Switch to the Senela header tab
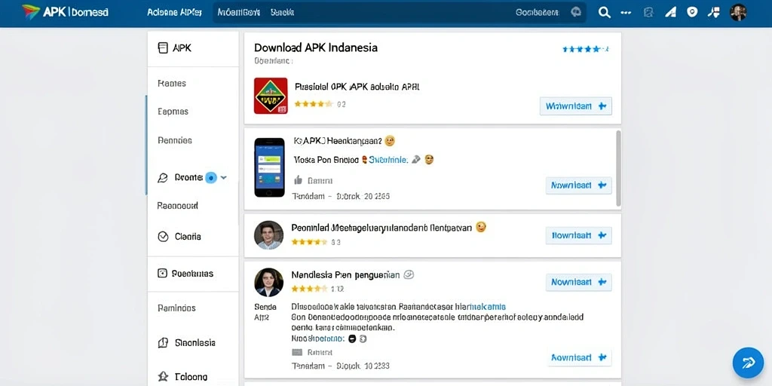The image size is (772, 386). point(282,12)
